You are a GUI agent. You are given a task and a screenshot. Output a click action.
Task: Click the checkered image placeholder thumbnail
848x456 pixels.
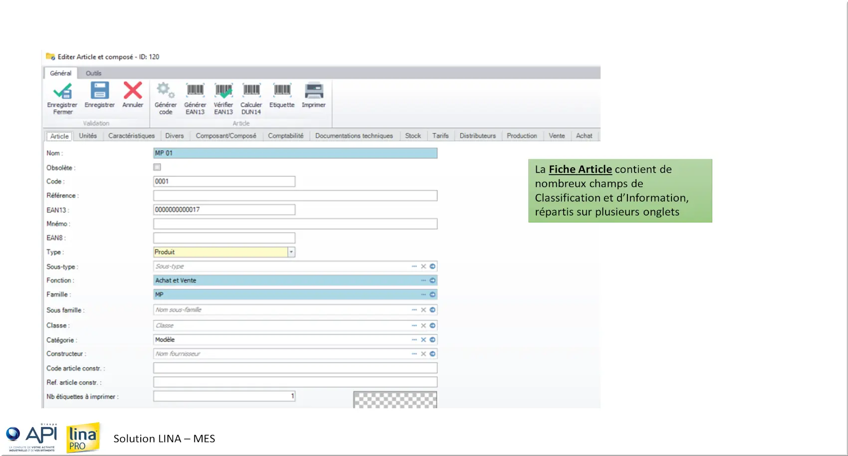[395, 400]
